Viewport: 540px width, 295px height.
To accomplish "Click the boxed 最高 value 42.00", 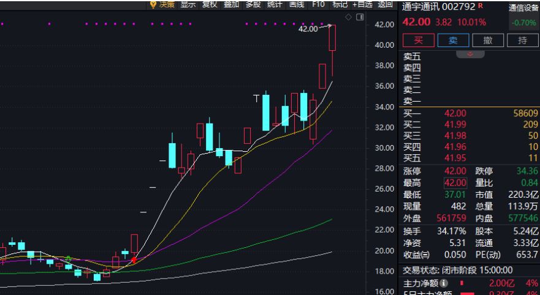I will pyautogui.click(x=455, y=183).
